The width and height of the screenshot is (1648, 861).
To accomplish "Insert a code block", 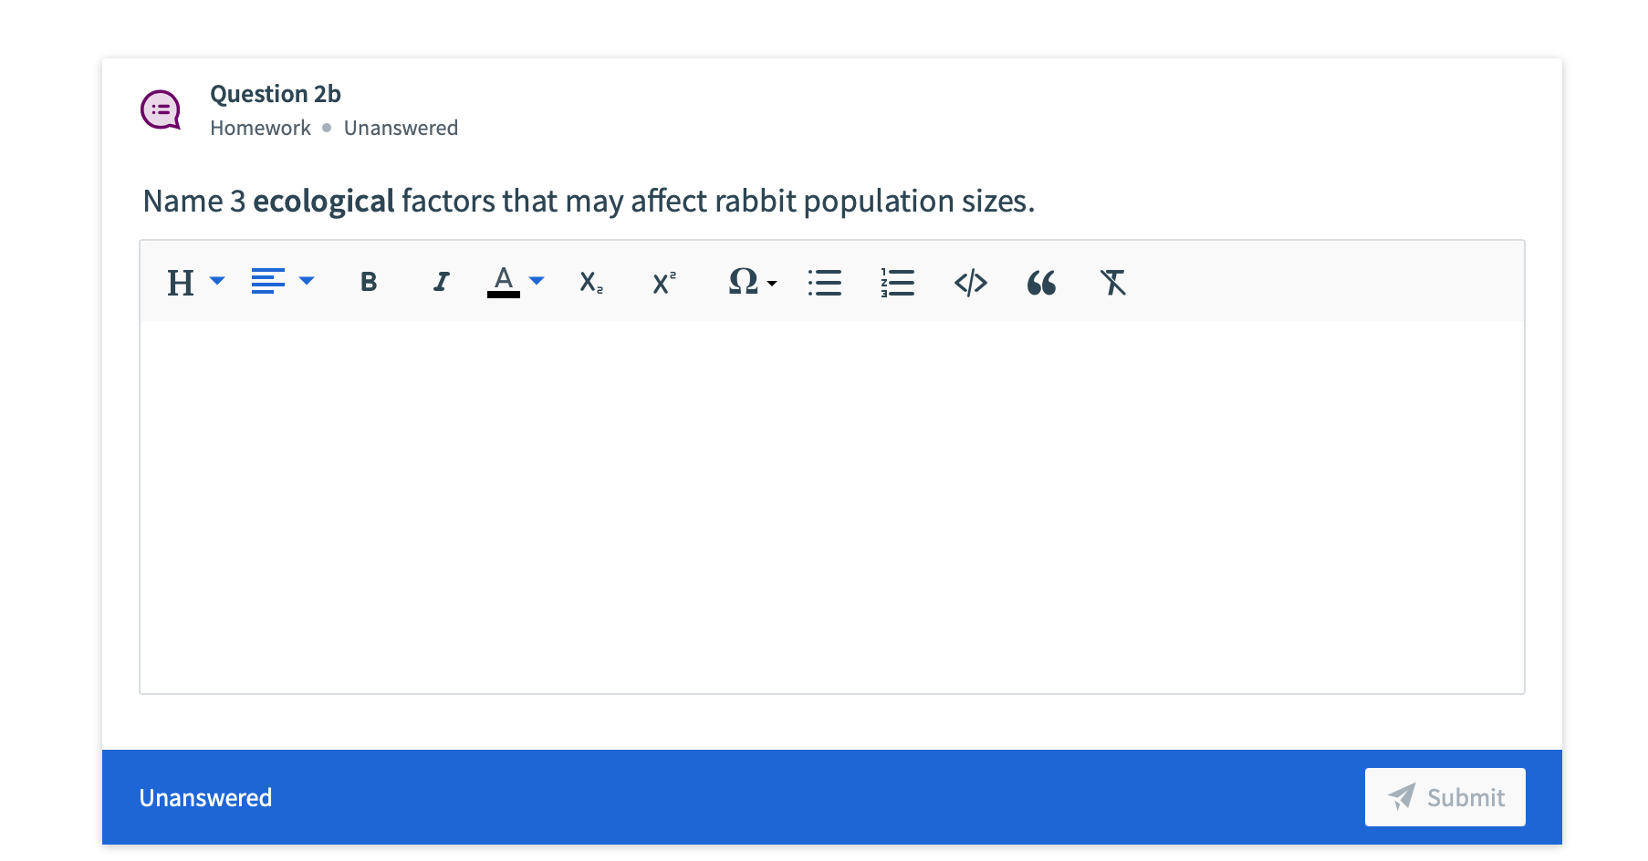I will 970,283.
